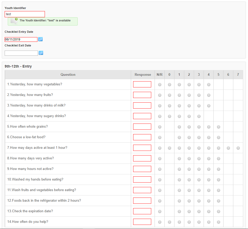
Task: Select 6 for days active one hour
Action: 228,148
